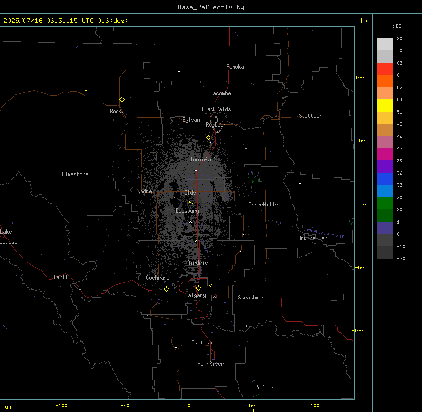
Task: Click the Stettler label
Action: tap(310, 116)
